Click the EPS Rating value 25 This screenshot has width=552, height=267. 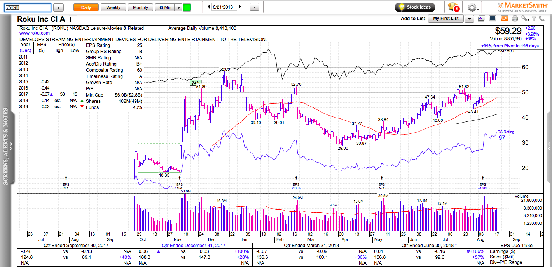coord(139,45)
